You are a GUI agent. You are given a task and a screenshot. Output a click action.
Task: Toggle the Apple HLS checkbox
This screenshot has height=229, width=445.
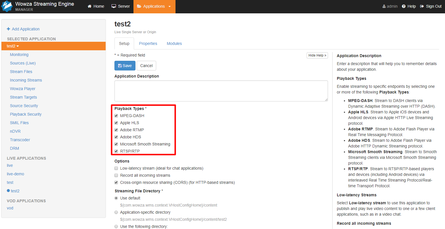(116, 123)
